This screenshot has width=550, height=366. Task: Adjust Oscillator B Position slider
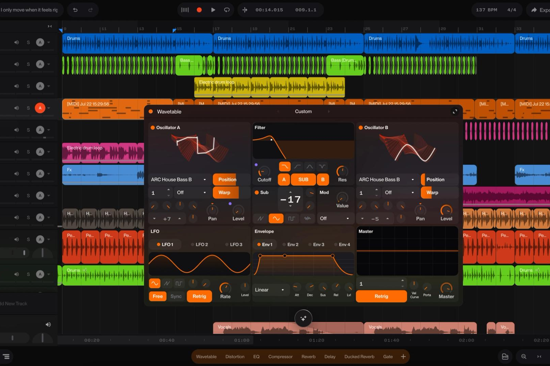click(439, 180)
